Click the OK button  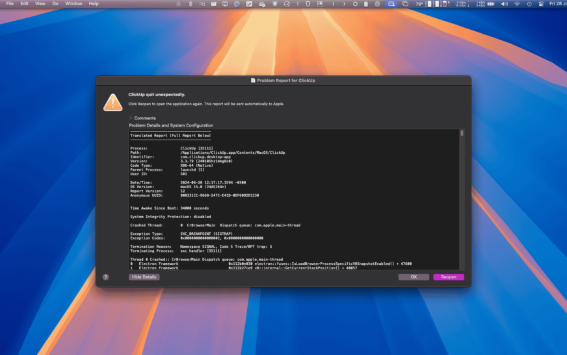414,277
